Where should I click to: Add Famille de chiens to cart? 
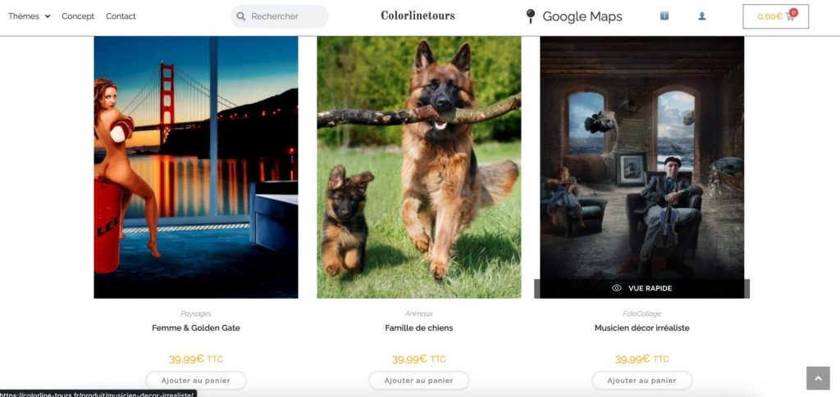pos(419,381)
